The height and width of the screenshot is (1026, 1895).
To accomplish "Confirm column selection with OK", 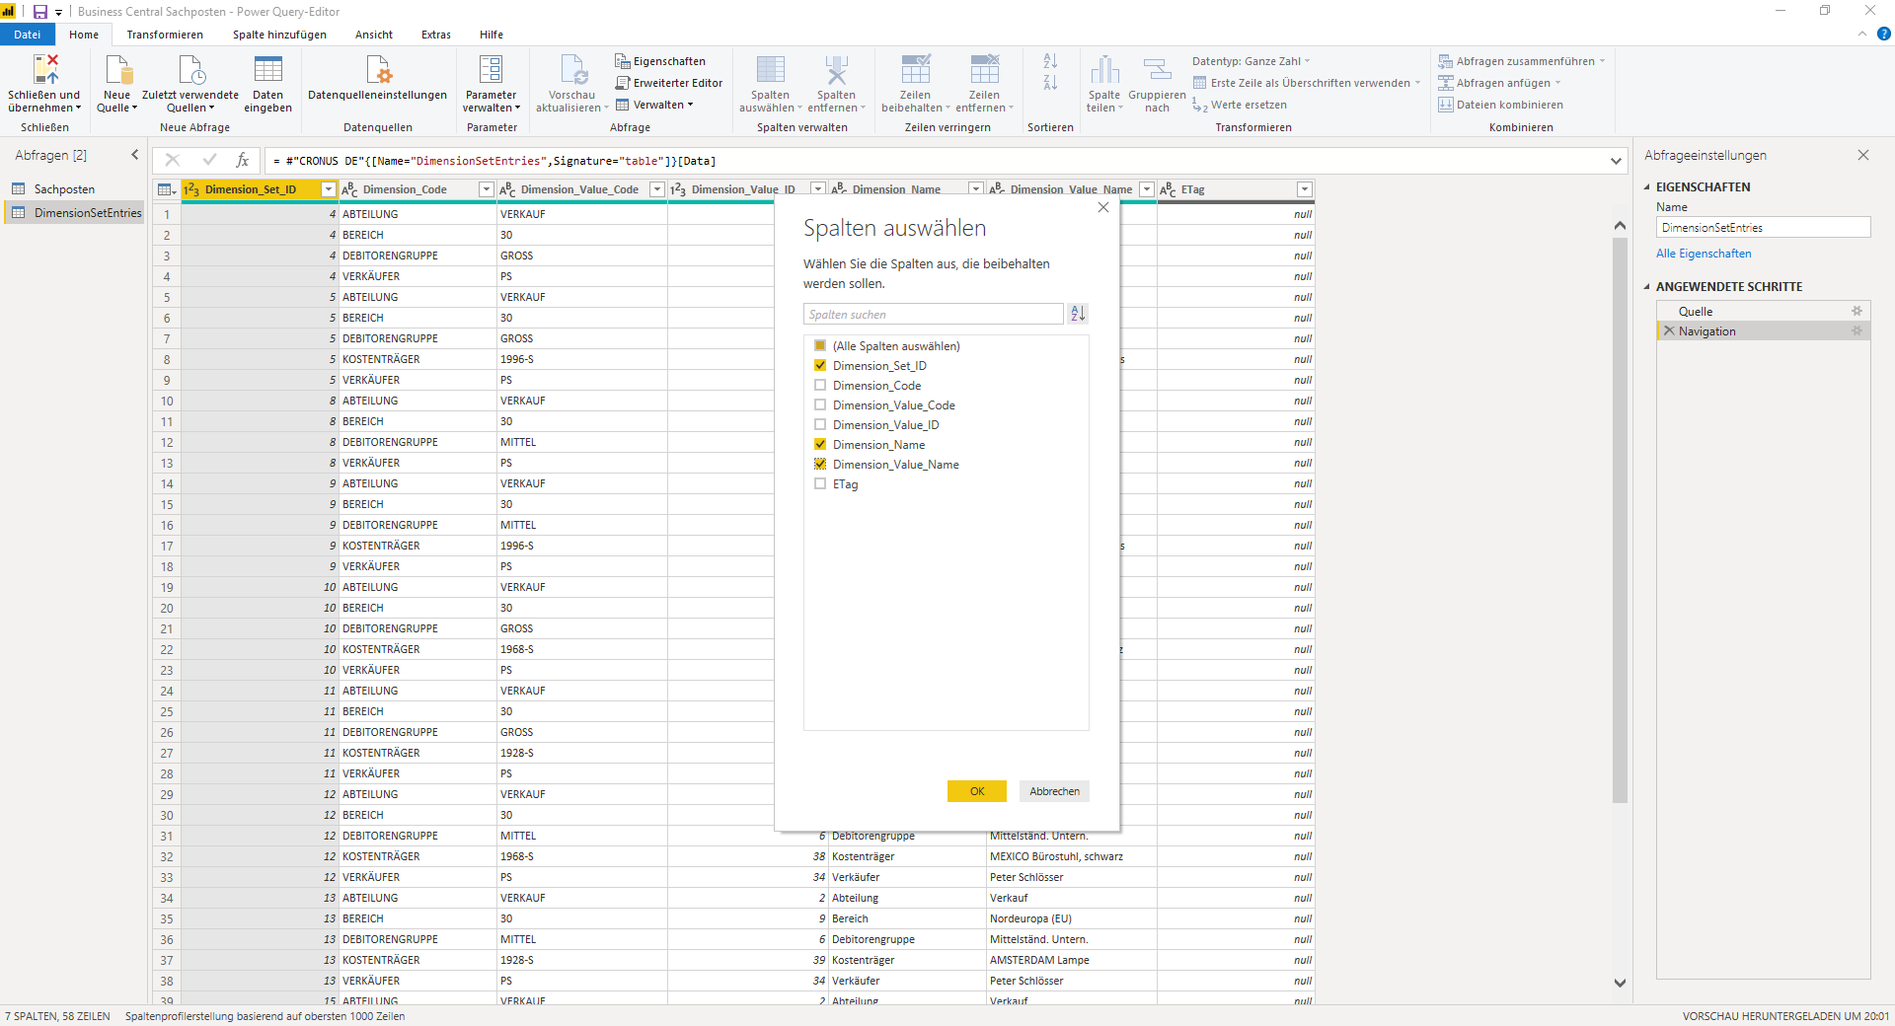I will (977, 791).
